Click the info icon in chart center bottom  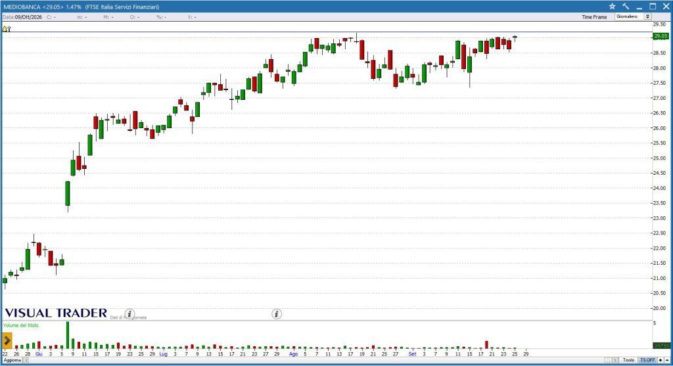(277, 314)
